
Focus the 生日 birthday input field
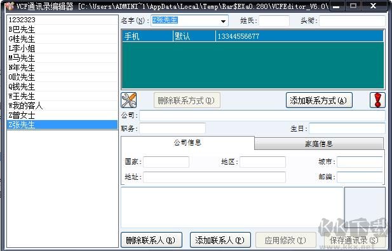[x=347, y=129]
